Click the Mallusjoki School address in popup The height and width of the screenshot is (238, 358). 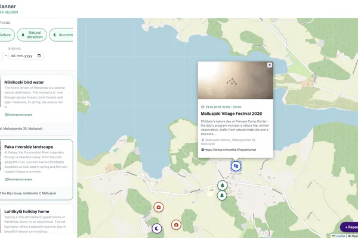(x=229, y=142)
